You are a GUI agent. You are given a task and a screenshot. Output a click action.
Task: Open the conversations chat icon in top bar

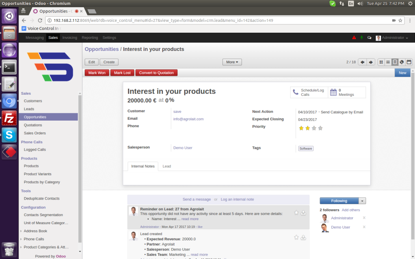click(369, 38)
